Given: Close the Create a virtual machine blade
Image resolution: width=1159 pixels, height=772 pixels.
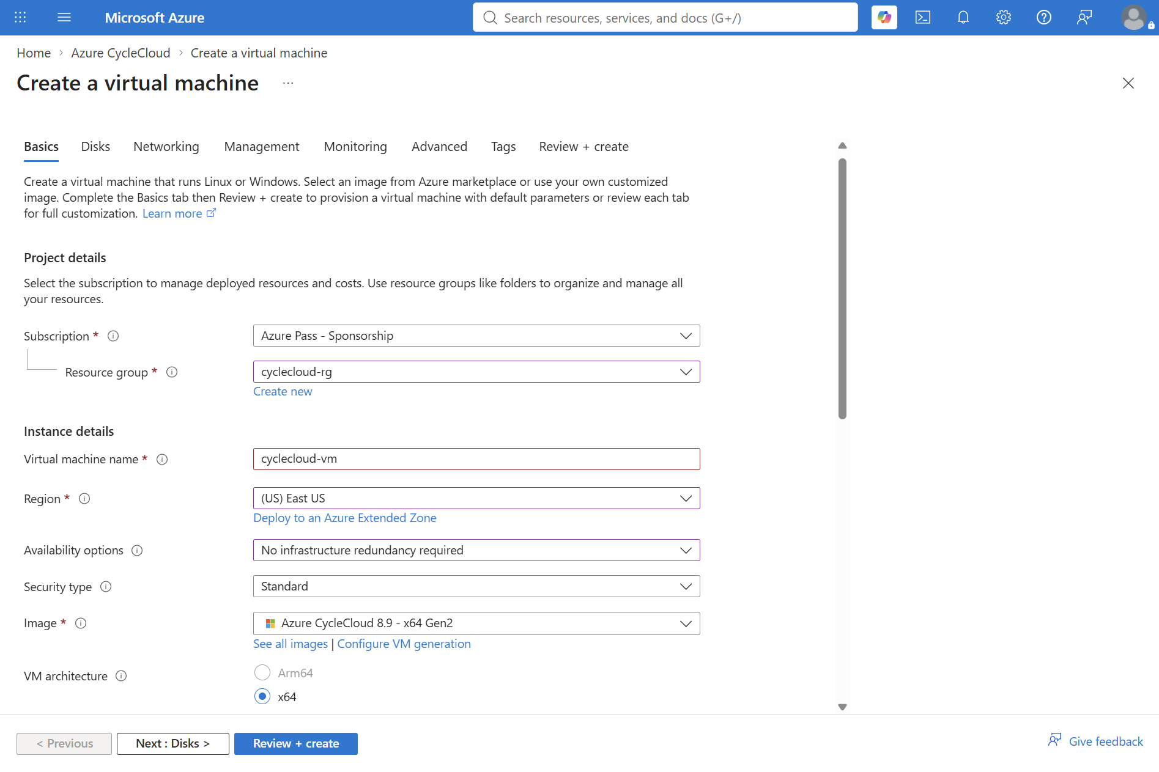Looking at the screenshot, I should 1128,83.
